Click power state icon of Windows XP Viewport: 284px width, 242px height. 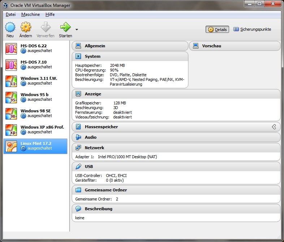(23, 132)
